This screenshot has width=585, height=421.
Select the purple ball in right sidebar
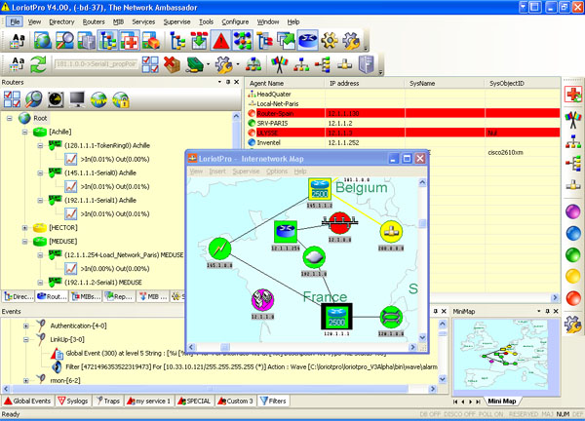pyautogui.click(x=574, y=210)
